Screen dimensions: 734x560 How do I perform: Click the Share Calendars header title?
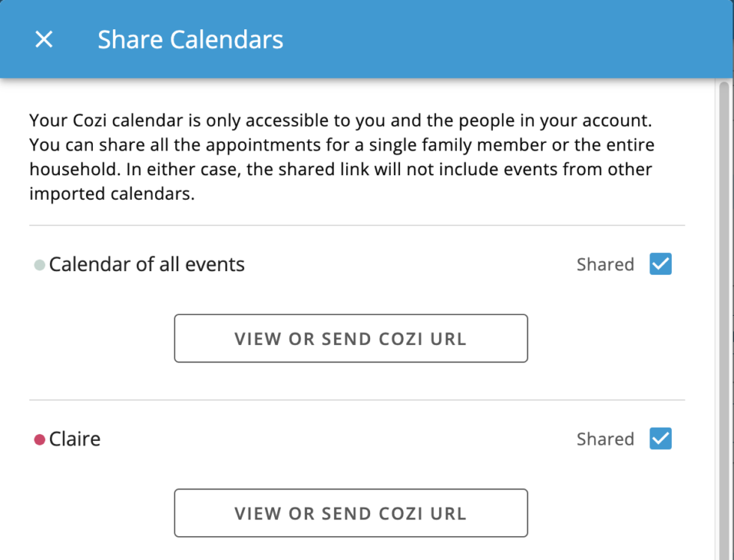[190, 39]
